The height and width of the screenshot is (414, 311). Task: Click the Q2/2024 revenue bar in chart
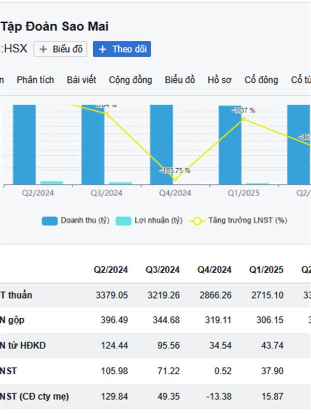(x=24, y=145)
